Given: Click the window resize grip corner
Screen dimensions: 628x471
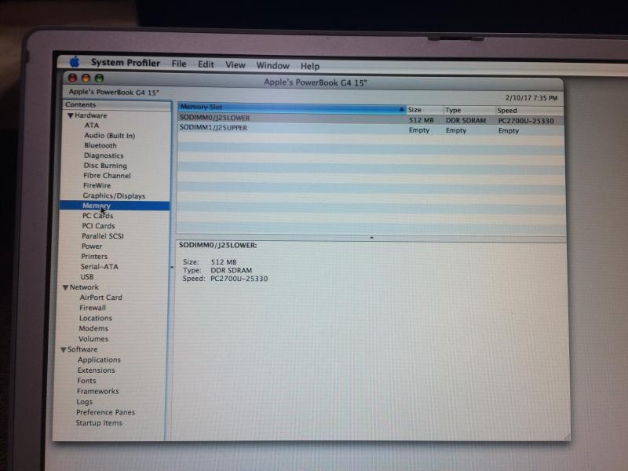Looking at the screenshot, I should coord(567,437).
